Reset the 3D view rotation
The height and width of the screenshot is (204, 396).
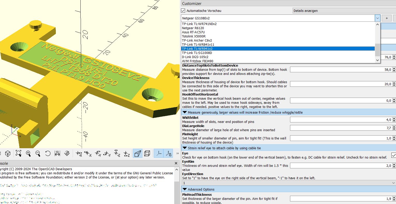coord(48,154)
